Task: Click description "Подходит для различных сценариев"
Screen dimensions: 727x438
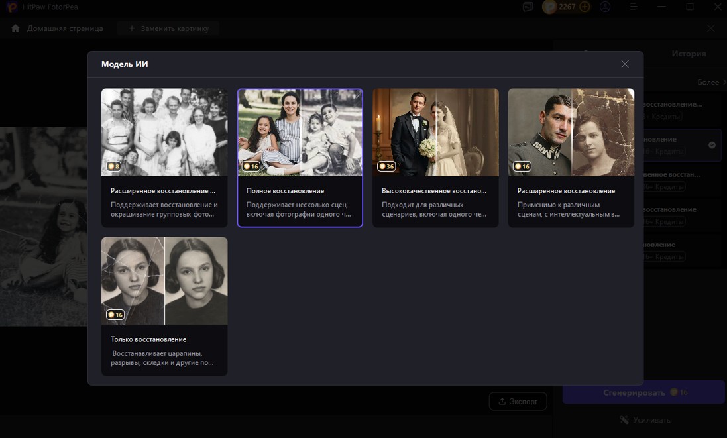Action: pos(434,209)
